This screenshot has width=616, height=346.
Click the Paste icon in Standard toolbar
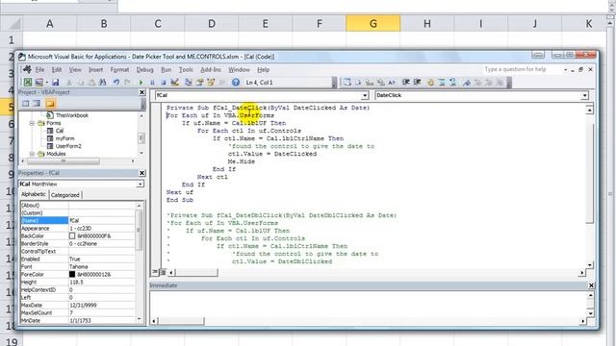pyautogui.click(x=92, y=82)
